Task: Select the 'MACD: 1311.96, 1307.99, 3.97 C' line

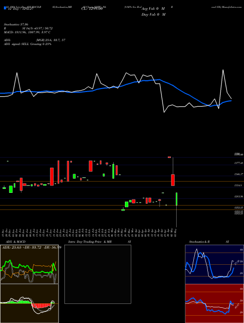Action: [x=27, y=32]
